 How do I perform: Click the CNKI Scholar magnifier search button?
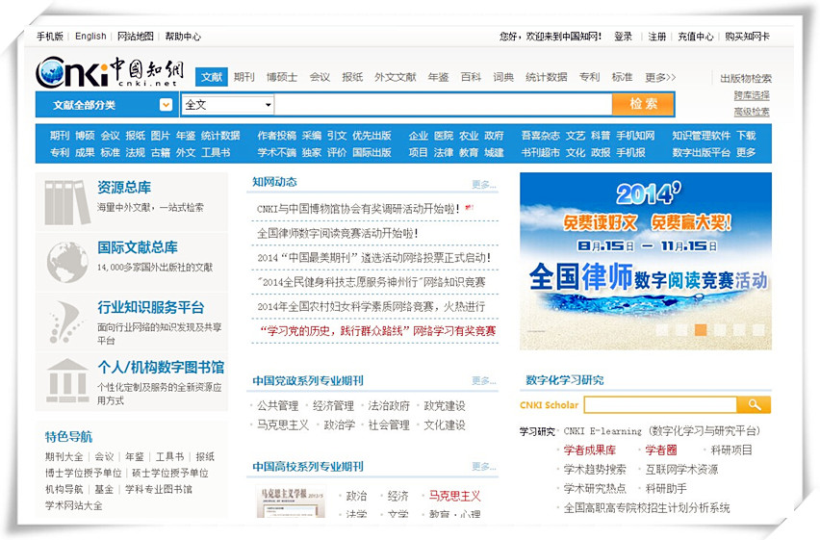tap(754, 404)
